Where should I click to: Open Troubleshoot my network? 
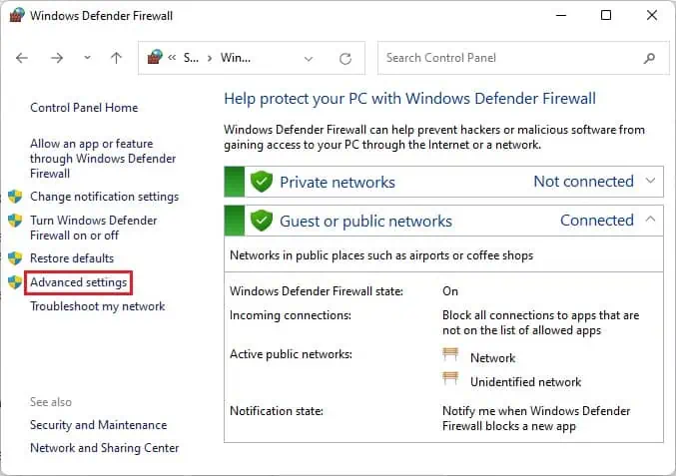pyautogui.click(x=98, y=306)
